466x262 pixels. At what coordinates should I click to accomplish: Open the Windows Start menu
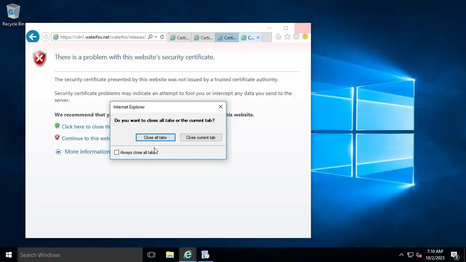(x=9, y=255)
